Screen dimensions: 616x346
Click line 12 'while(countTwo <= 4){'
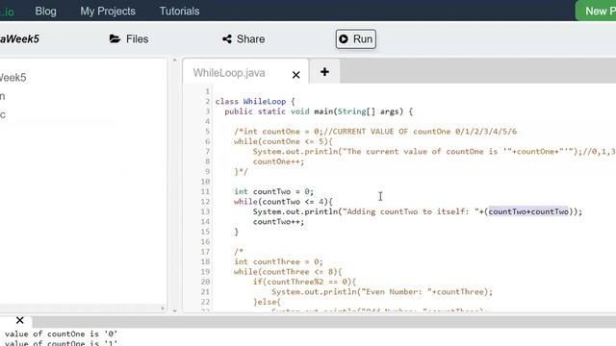pos(283,202)
